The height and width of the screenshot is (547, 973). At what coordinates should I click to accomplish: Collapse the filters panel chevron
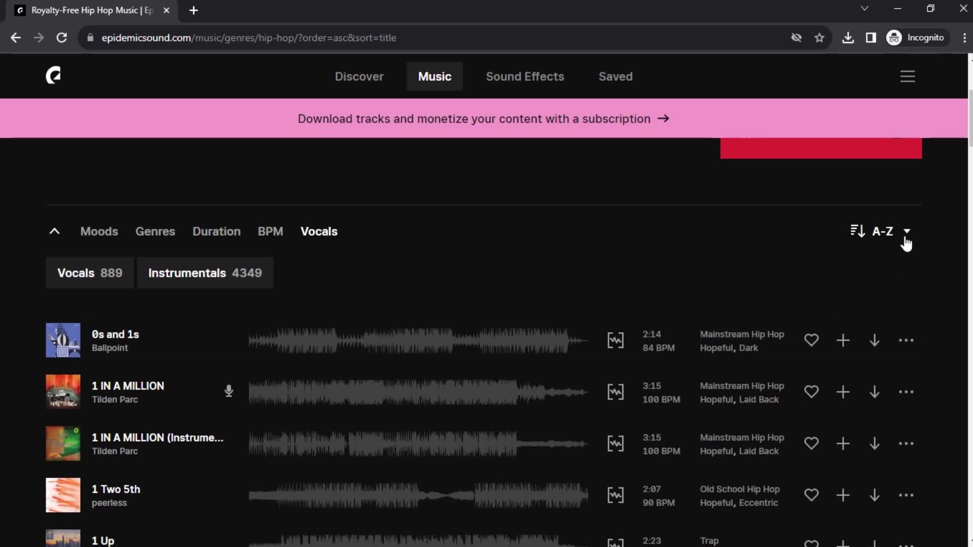(54, 231)
